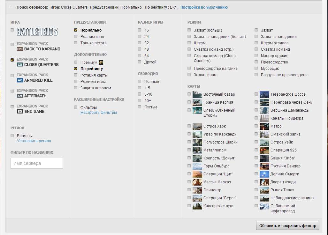The width and height of the screenshot is (328, 235).
Task: Click the Оманский залив map thumbnail
Action: [264, 134]
